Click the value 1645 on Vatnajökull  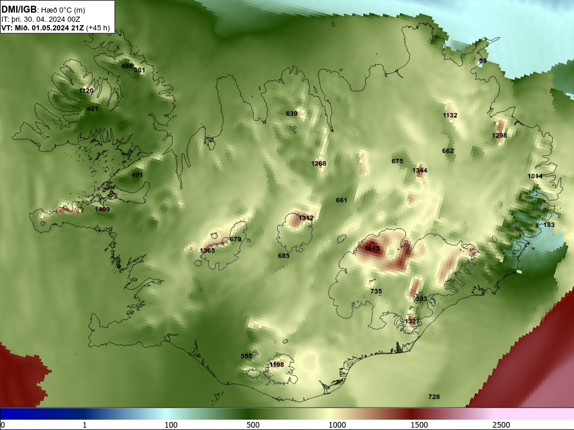coord(372,248)
